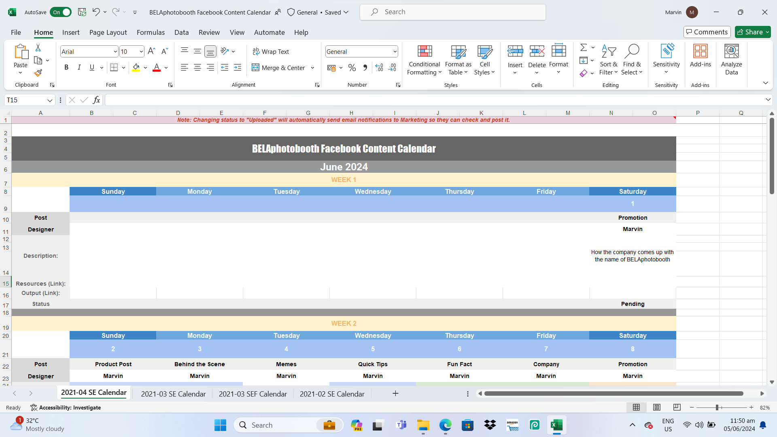Open Microsoft Edge from taskbar
Image resolution: width=777 pixels, height=437 pixels.
tap(445, 425)
